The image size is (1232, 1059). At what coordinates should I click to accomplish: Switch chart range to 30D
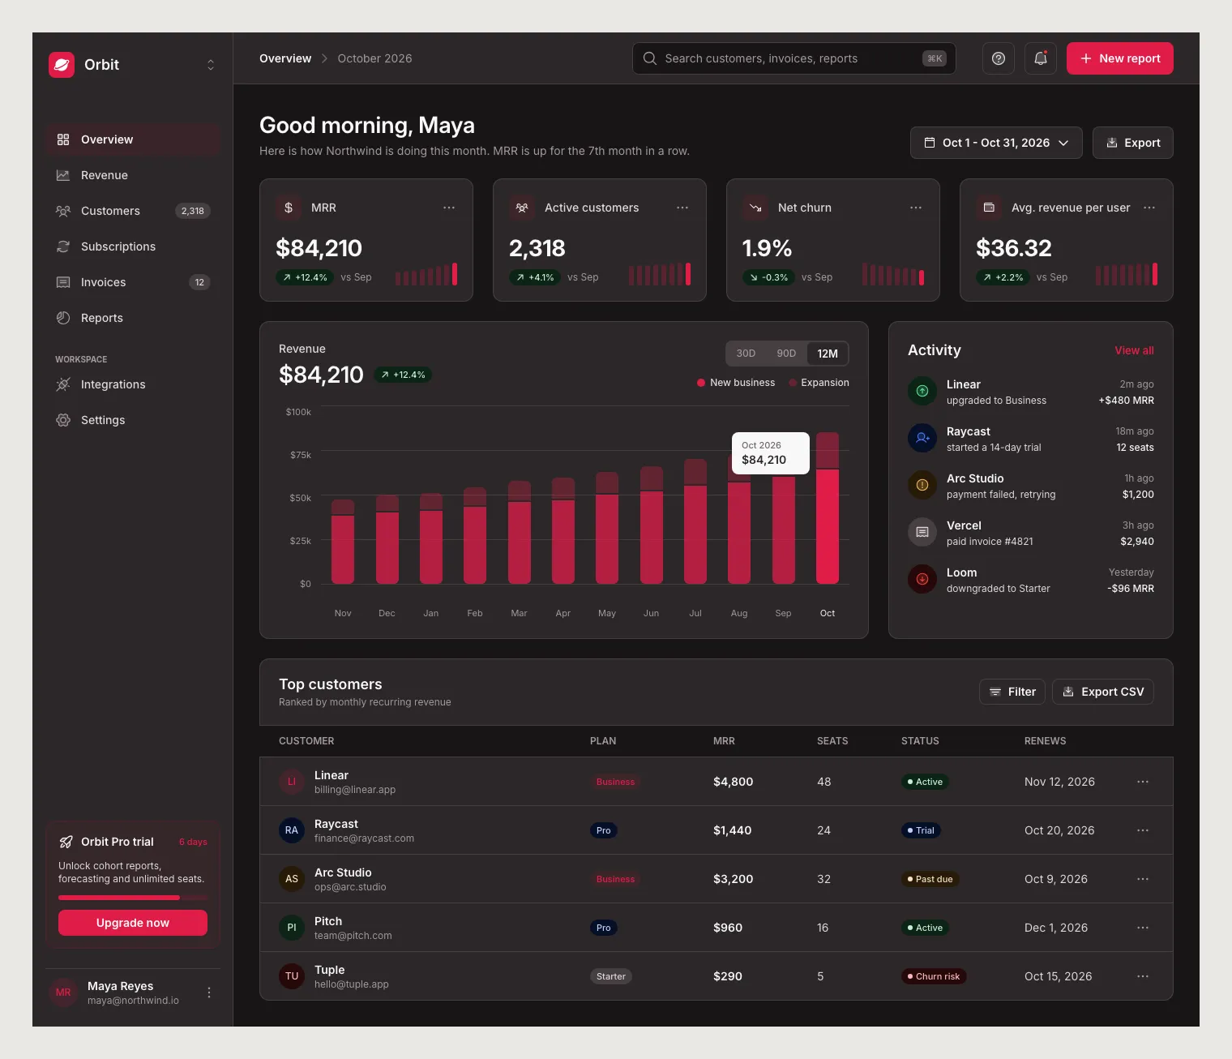pos(746,354)
